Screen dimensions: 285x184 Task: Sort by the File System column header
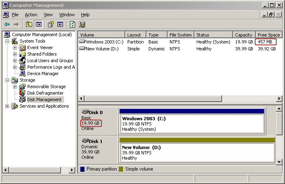pyautogui.click(x=181, y=35)
